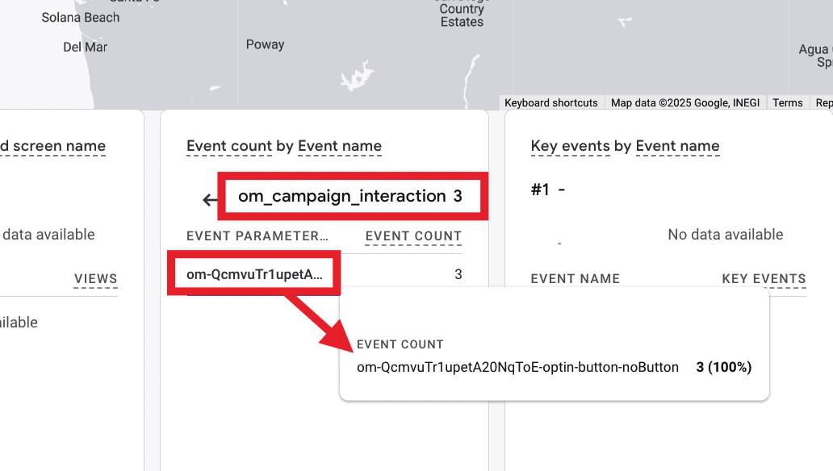Select the om-QcmvuTr1upetA event parameter row
The width and height of the screenshot is (833, 471).
click(253, 273)
